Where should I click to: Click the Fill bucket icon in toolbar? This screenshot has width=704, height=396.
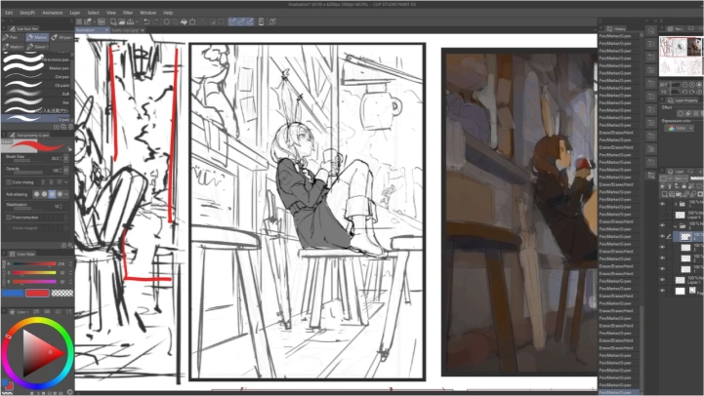184,21
